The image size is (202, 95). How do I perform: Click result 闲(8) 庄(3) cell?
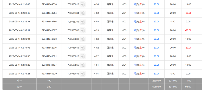pos(139,30)
